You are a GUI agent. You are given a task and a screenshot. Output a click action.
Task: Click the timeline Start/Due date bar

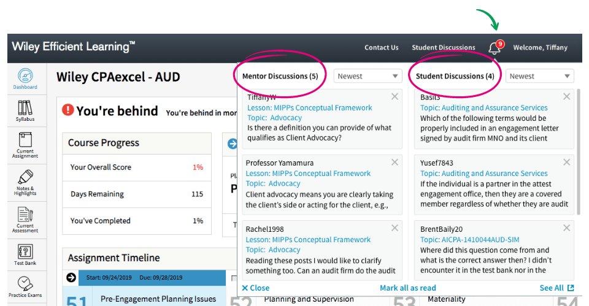152,278
